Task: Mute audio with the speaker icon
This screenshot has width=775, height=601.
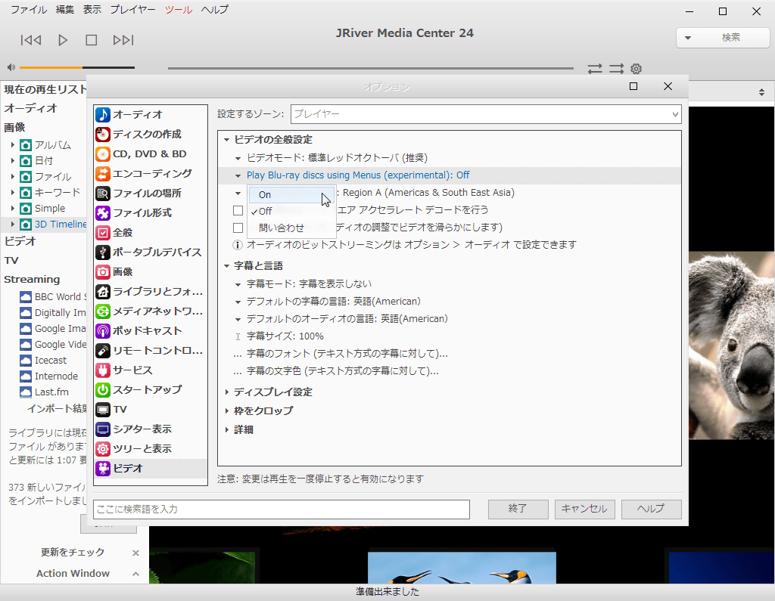Action: pos(11,67)
